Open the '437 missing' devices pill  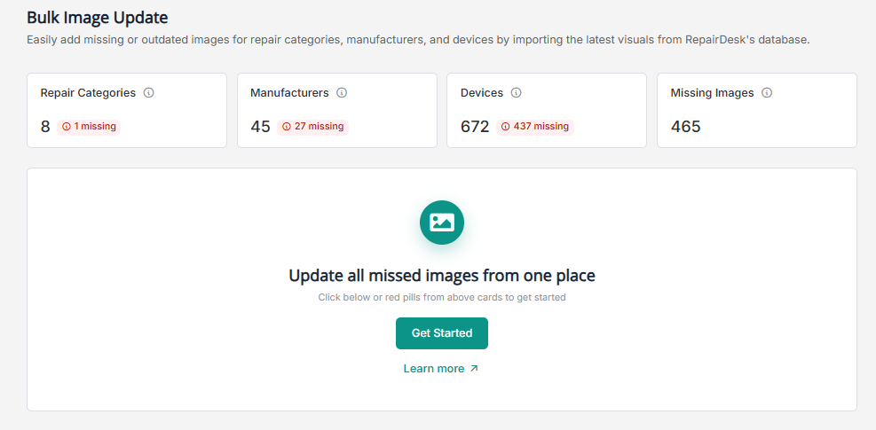pyautogui.click(x=535, y=127)
